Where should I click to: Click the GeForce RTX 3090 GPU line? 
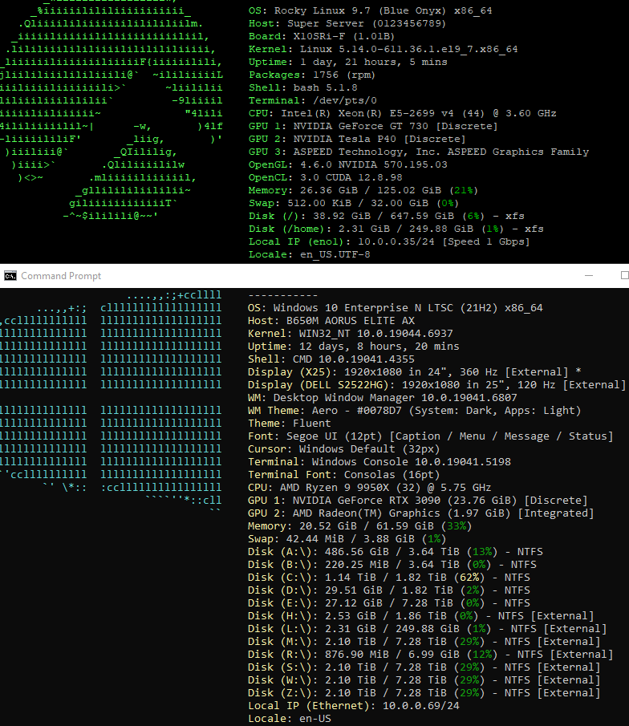(x=418, y=501)
